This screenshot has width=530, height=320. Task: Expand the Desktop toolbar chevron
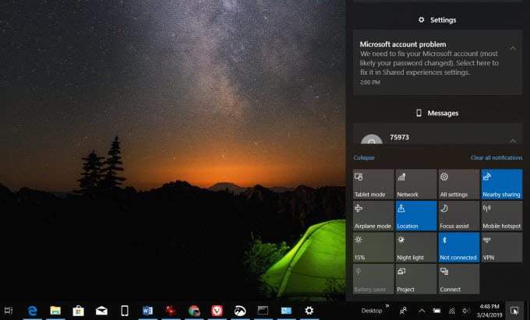point(387,306)
